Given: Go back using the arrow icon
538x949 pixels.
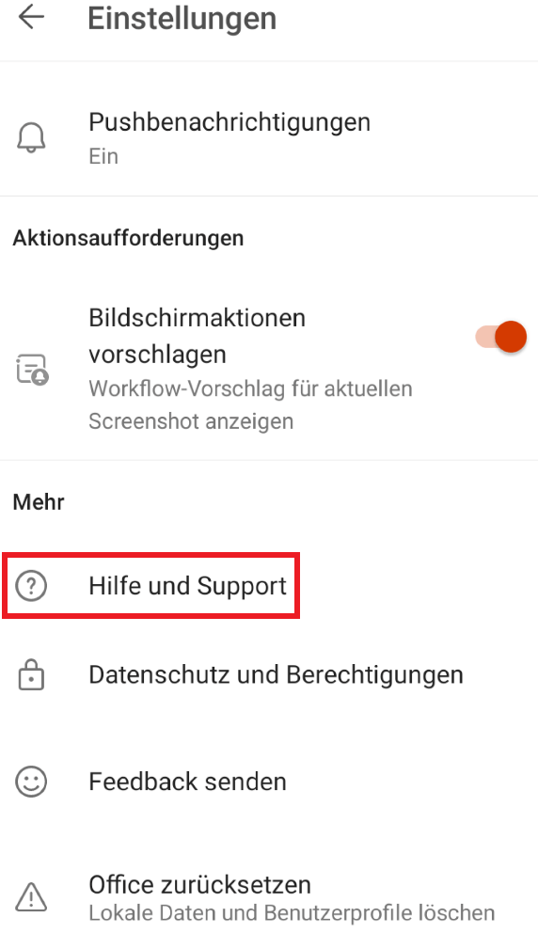Looking at the screenshot, I should coord(31,17).
